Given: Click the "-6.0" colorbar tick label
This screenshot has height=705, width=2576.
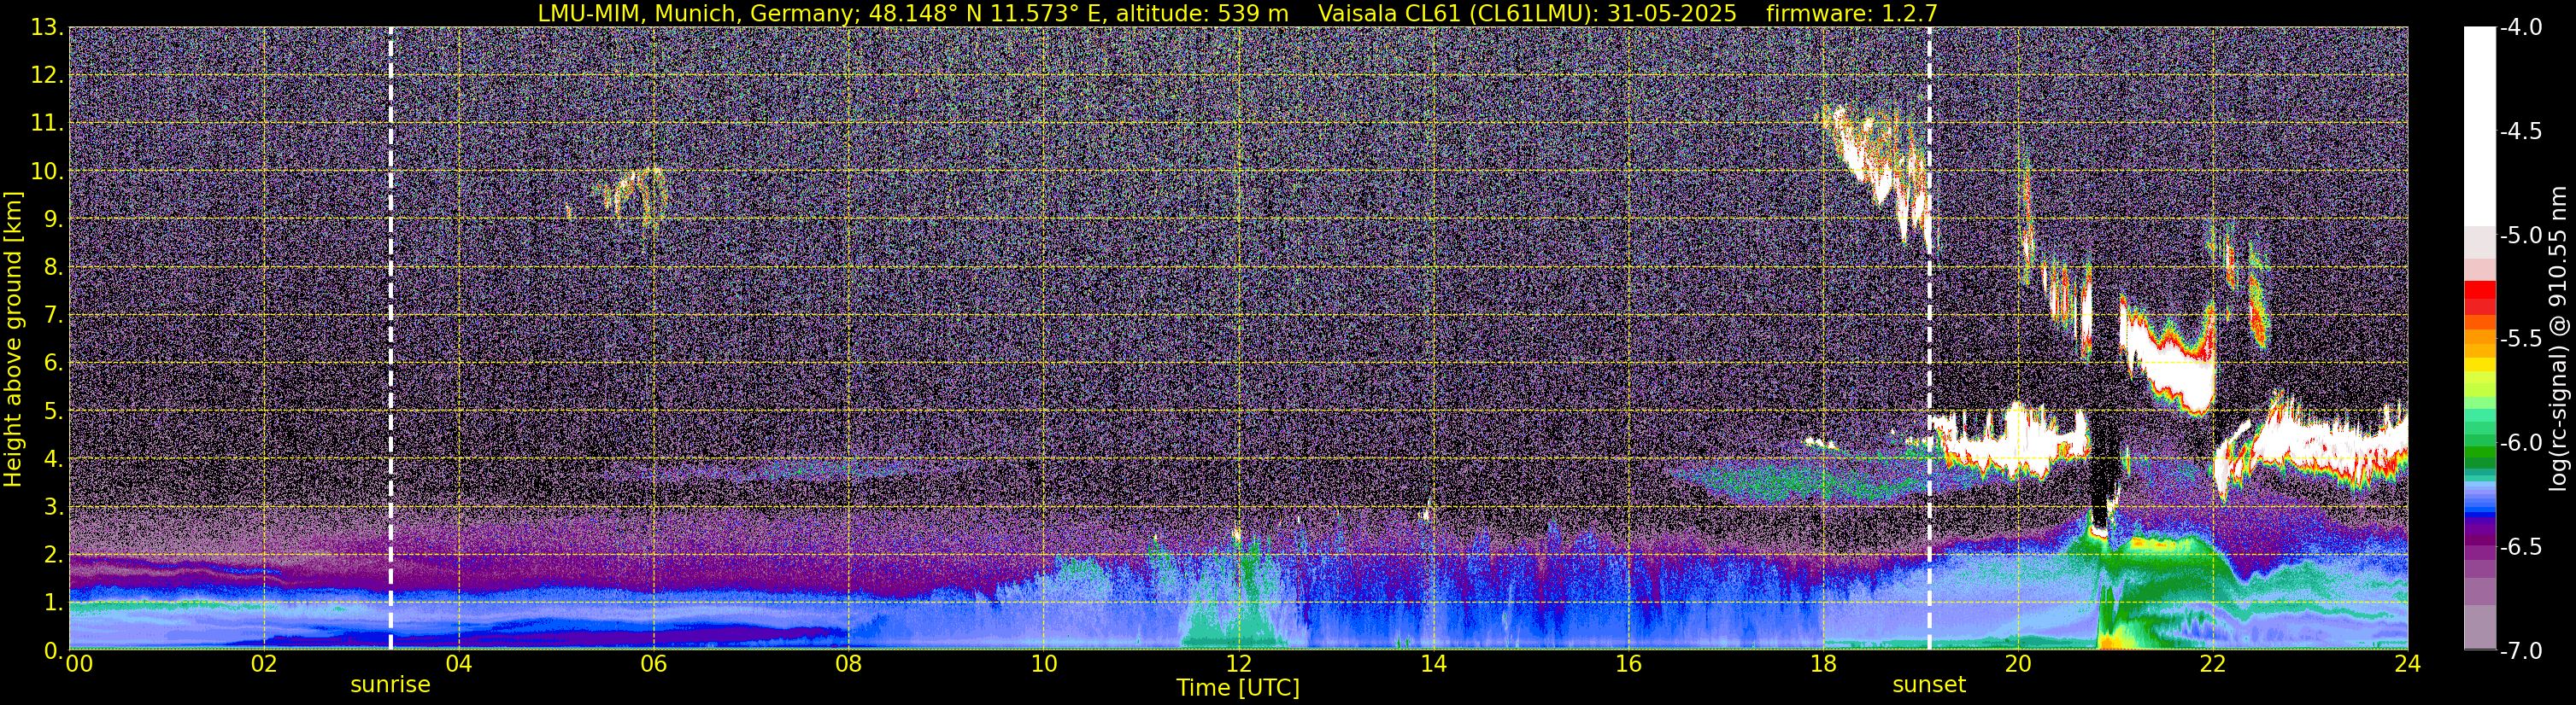Looking at the screenshot, I should coord(2521,443).
